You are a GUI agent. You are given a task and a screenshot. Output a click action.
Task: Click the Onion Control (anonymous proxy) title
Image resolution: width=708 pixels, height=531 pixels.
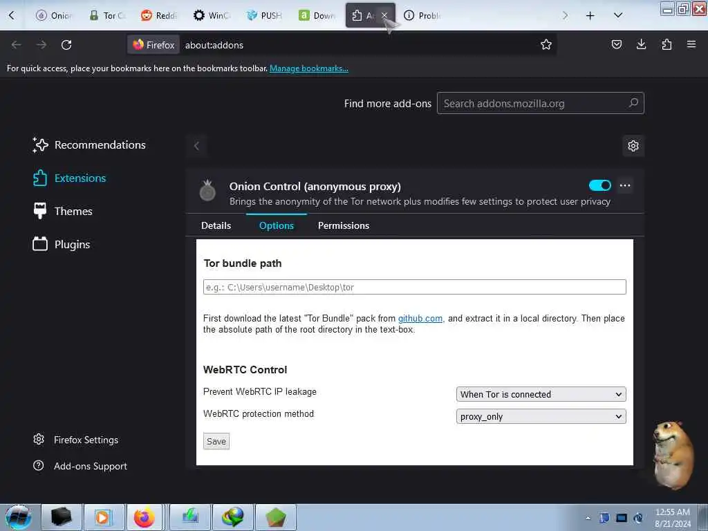(315, 187)
